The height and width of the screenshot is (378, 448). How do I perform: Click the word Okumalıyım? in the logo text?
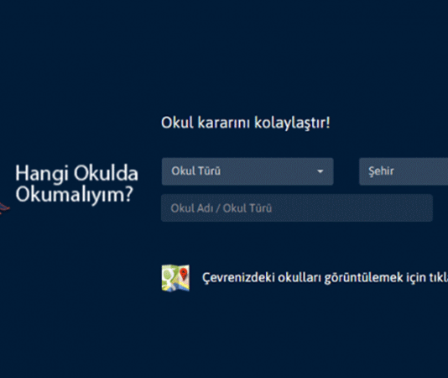click(x=75, y=195)
